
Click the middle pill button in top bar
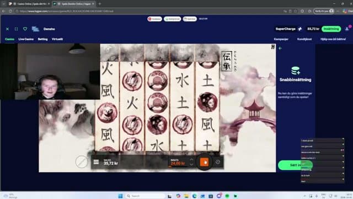[x=172, y=19]
